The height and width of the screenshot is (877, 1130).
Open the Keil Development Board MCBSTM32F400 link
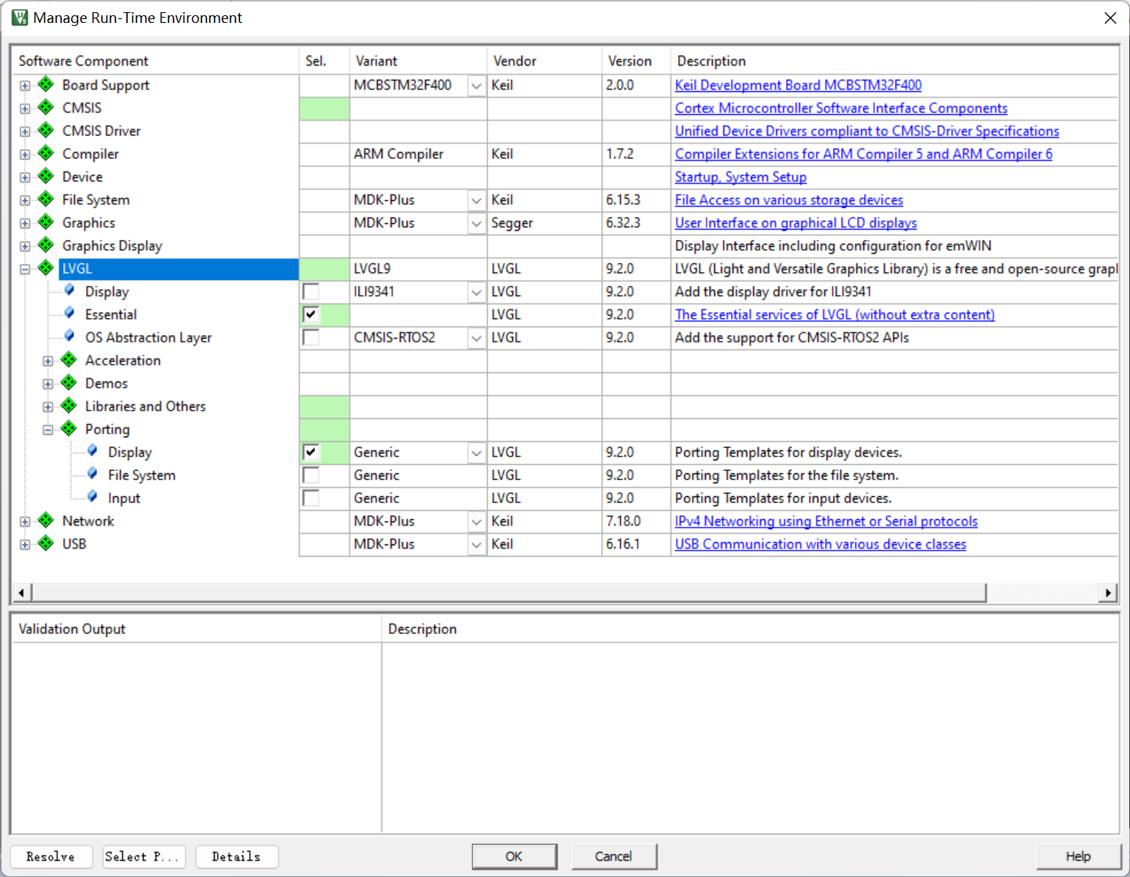pyautogui.click(x=798, y=85)
